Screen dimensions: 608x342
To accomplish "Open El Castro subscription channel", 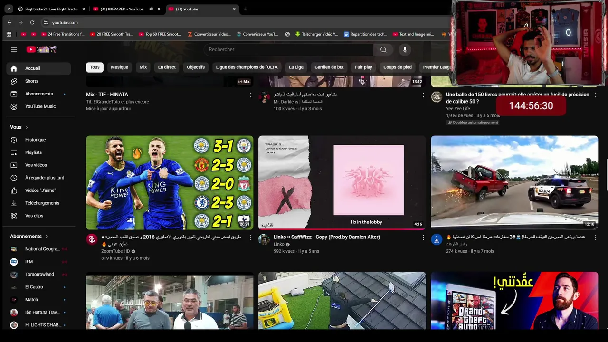I will (38, 287).
